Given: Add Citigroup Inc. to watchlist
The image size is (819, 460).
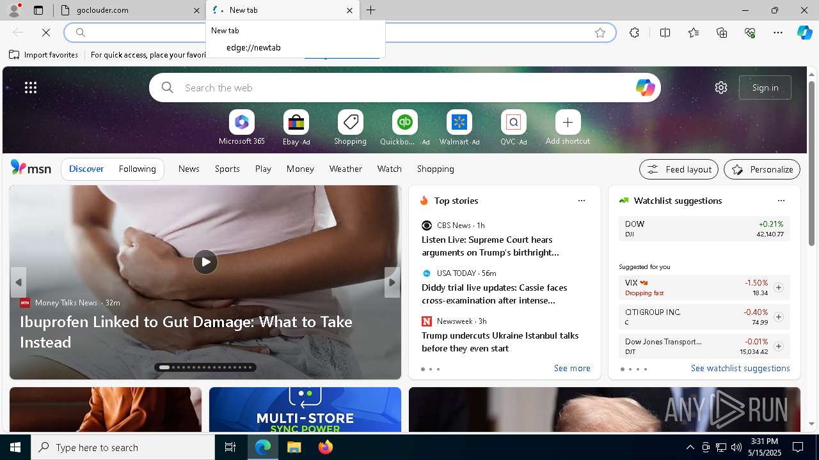Looking at the screenshot, I should [x=778, y=317].
